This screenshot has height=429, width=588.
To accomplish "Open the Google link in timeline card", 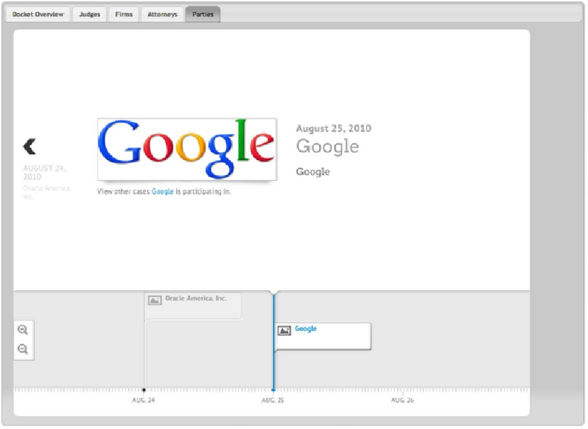I will tap(306, 328).
